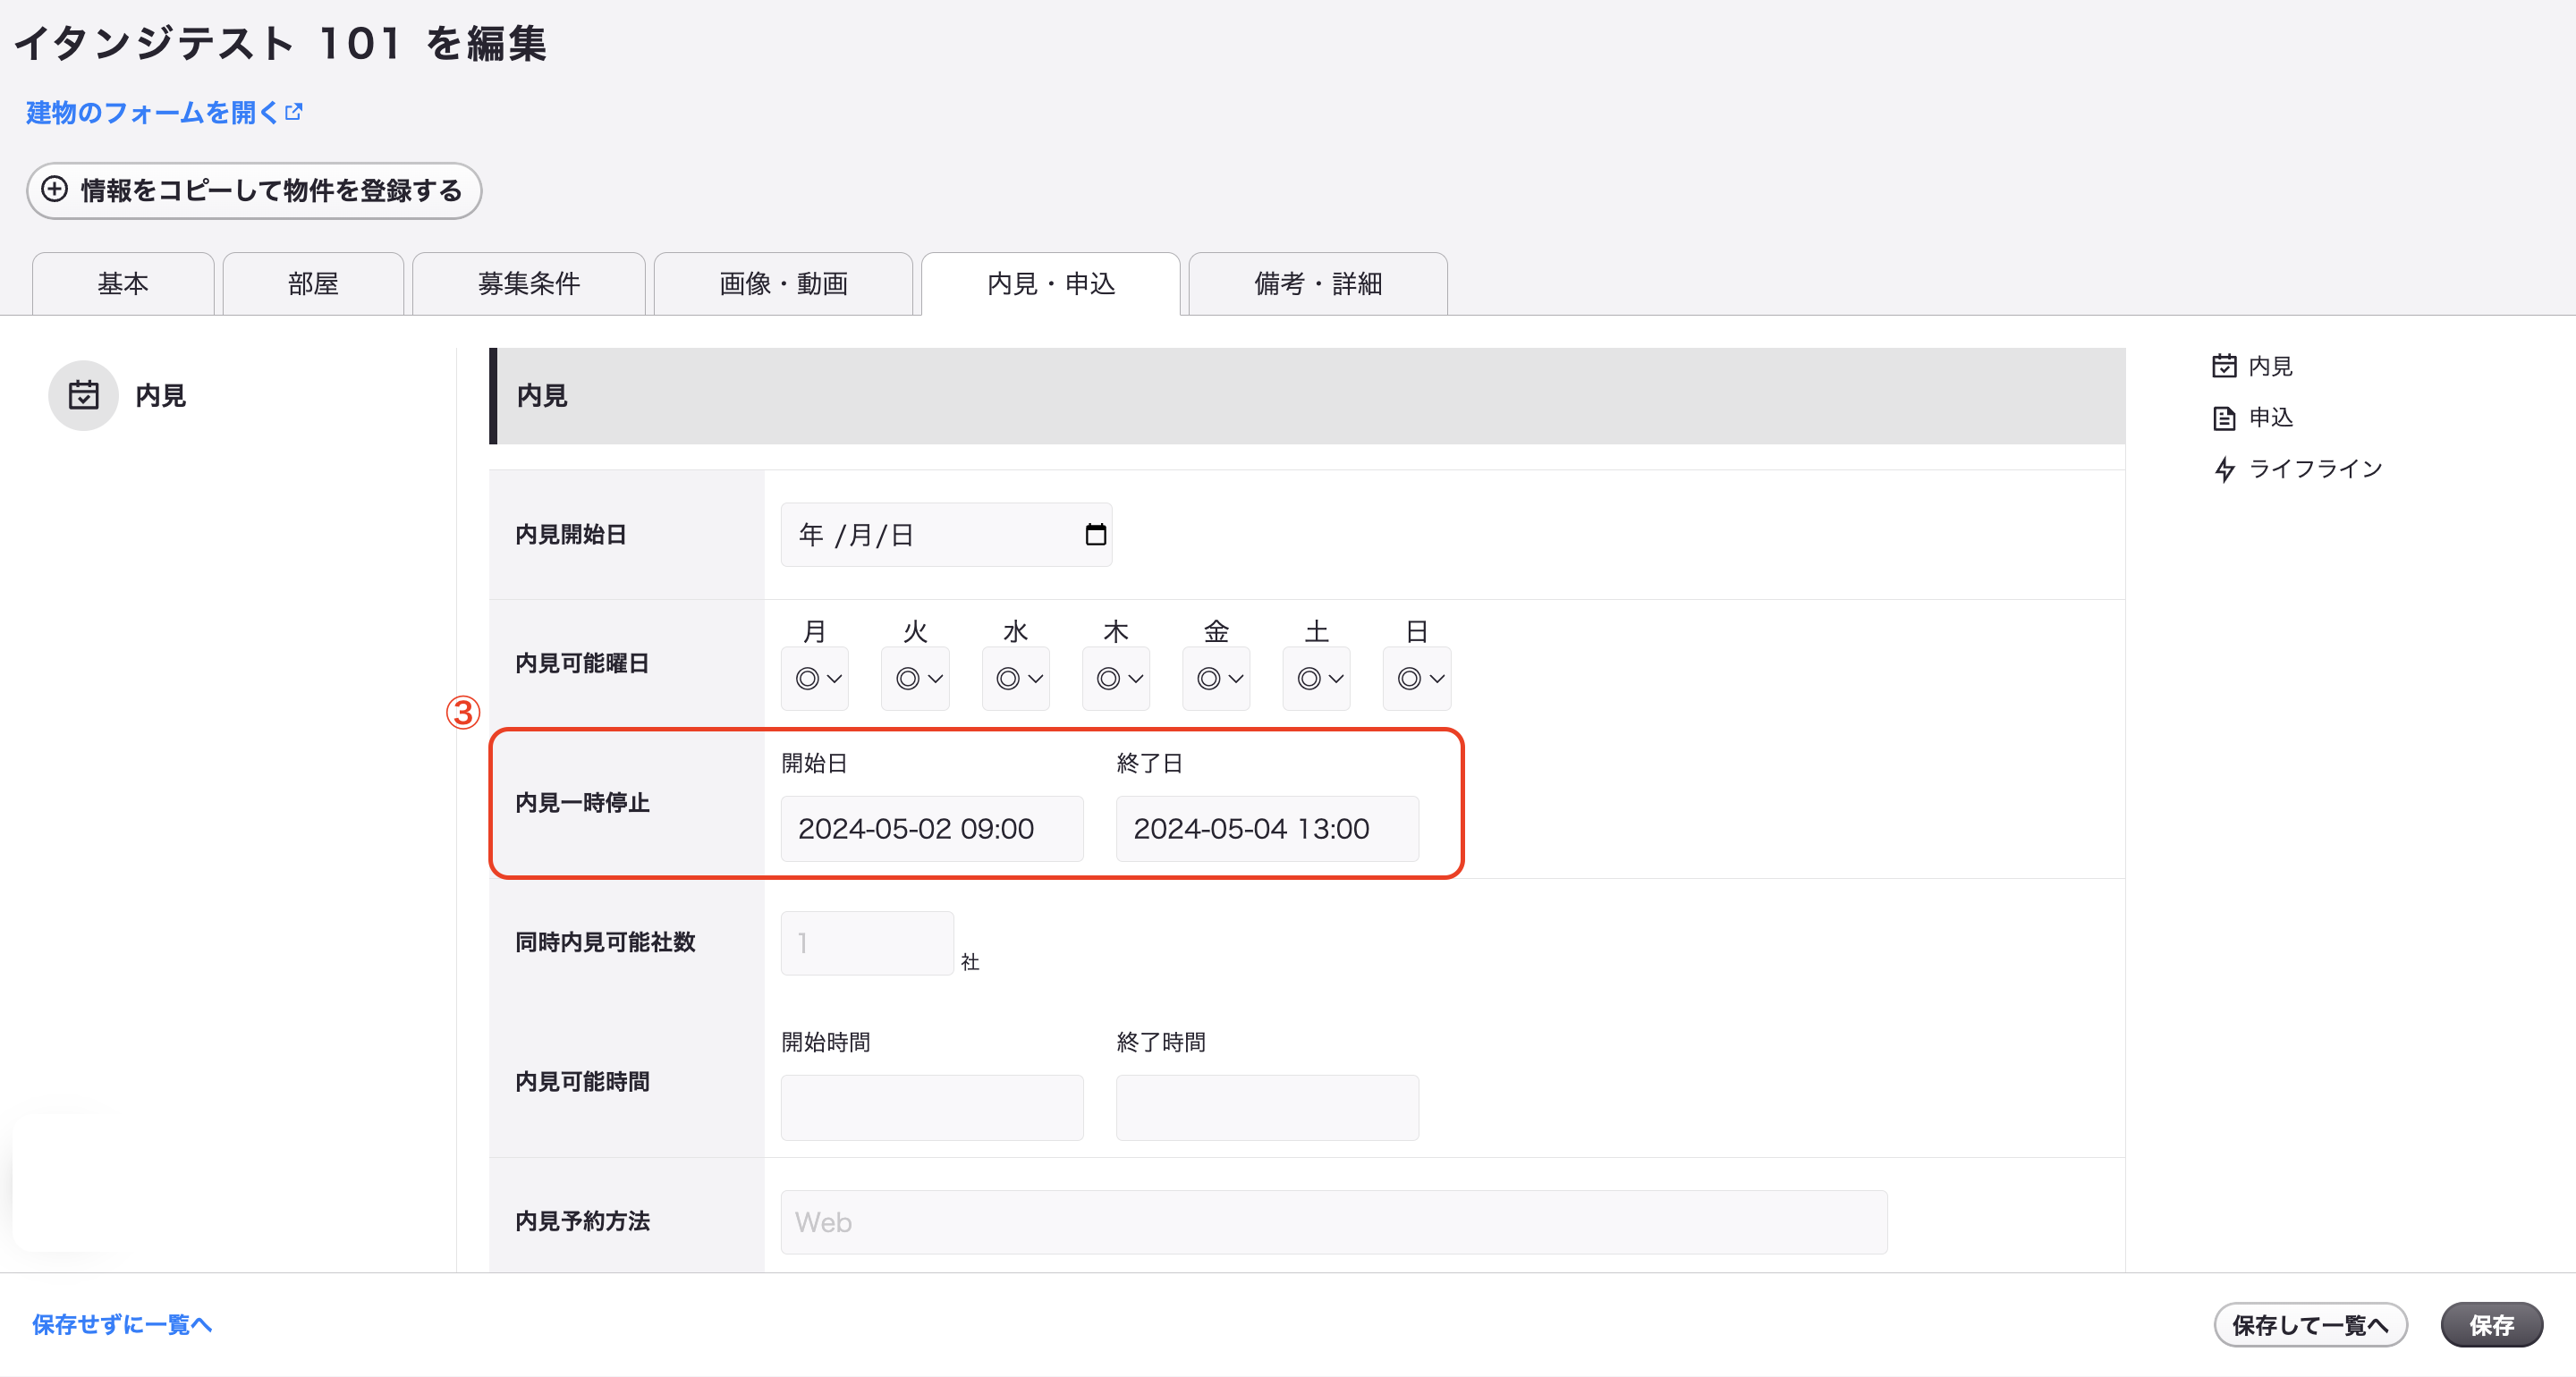Click external link icon next to 建物のフォームを開く
Image resolution: width=2576 pixels, height=1377 pixels.
tap(293, 112)
